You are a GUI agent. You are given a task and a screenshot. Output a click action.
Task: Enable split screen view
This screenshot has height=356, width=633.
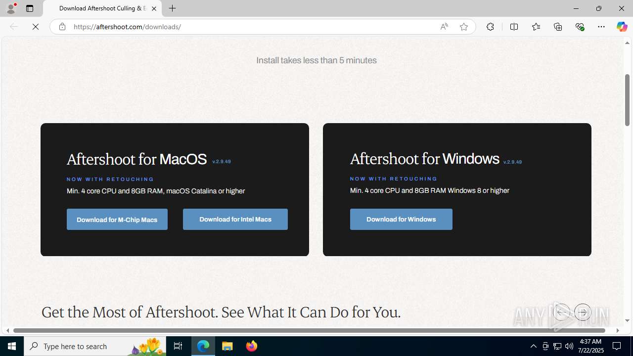514,27
